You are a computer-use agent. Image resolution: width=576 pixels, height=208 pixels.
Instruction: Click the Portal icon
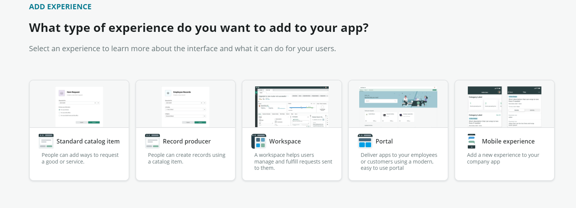365,141
